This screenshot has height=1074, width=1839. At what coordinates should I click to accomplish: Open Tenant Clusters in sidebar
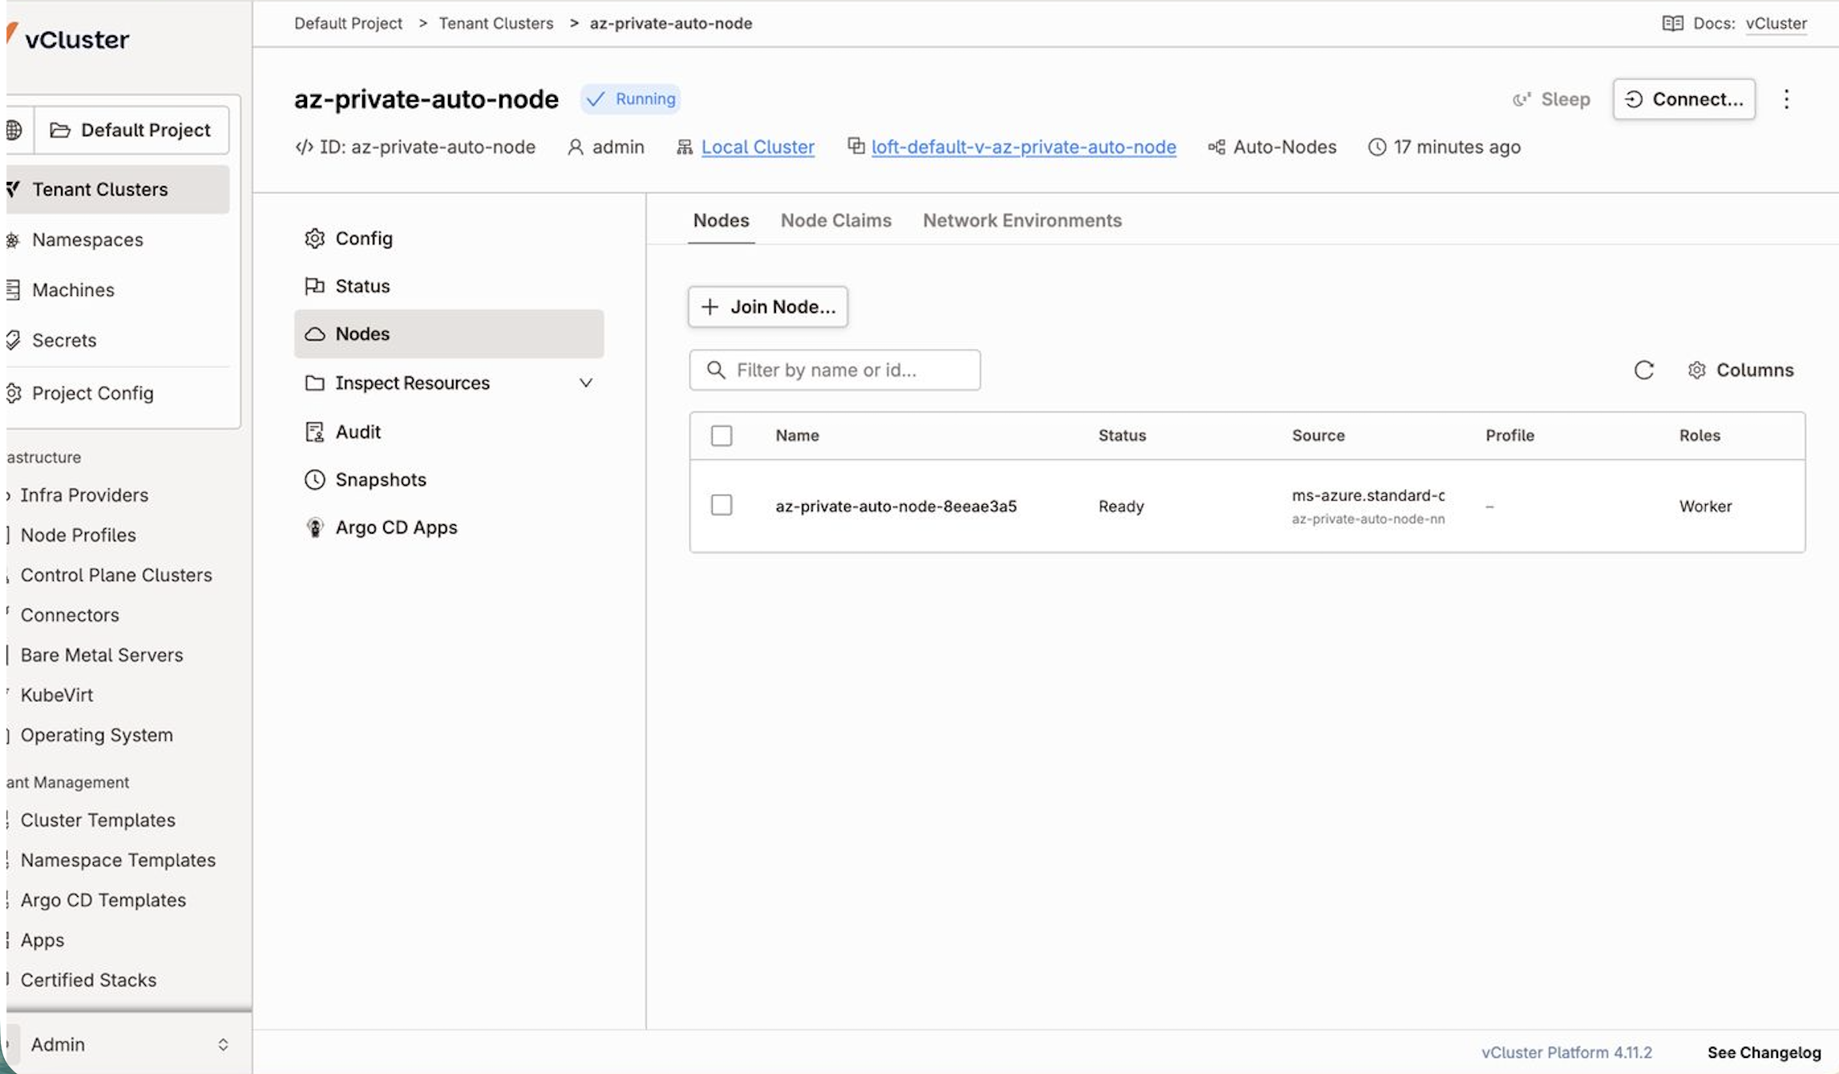(x=118, y=189)
